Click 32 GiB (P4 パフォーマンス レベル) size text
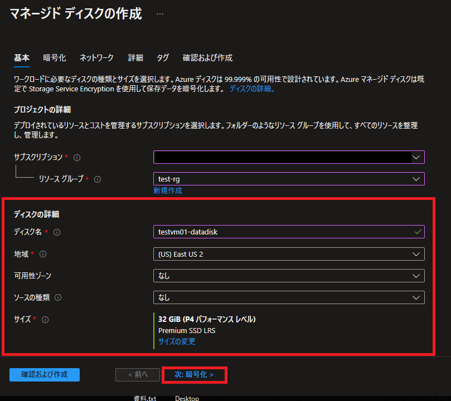 207,319
